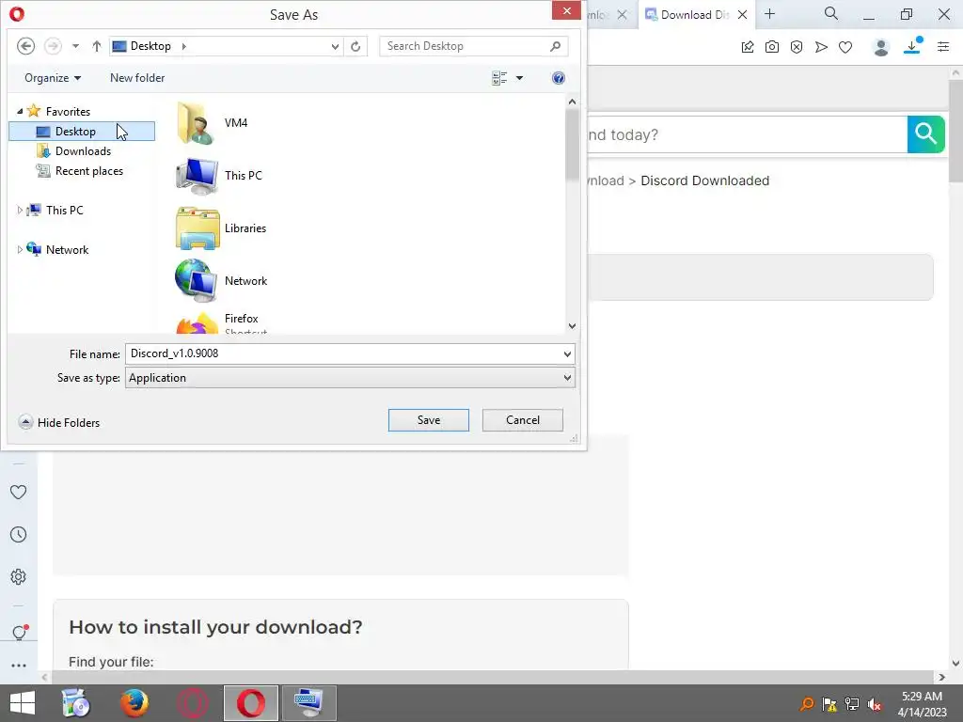Click the Search Desktop field
This screenshot has width=963, height=722.
pos(474,46)
